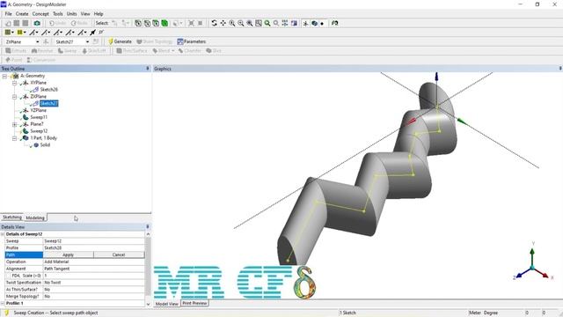Pin the Details View panel
The height and width of the screenshot is (317, 563).
pos(147,227)
